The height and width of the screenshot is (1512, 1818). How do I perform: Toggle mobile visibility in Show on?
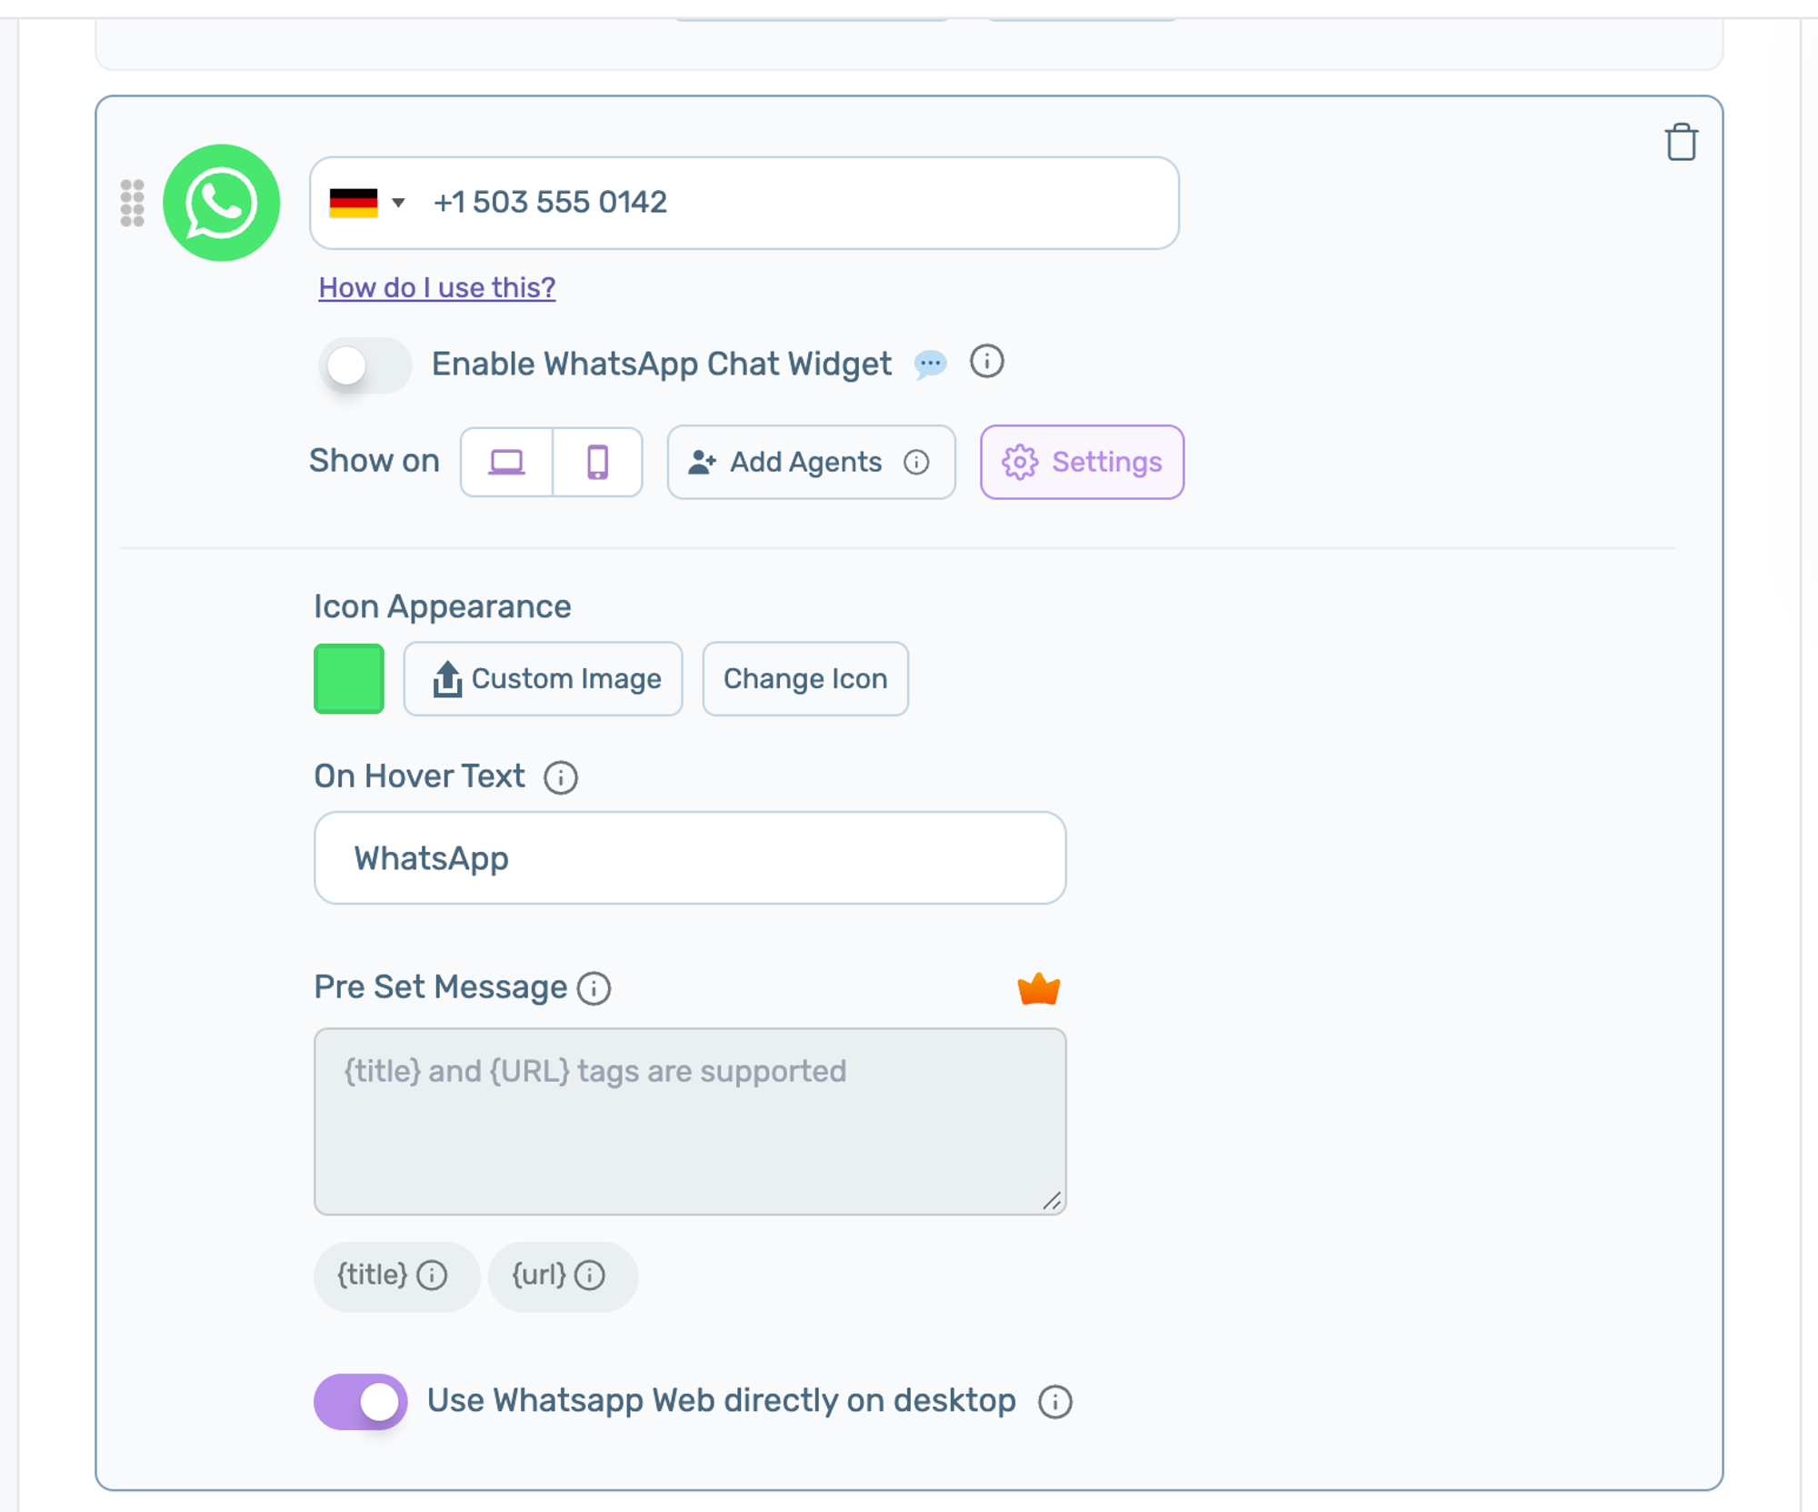coord(597,462)
